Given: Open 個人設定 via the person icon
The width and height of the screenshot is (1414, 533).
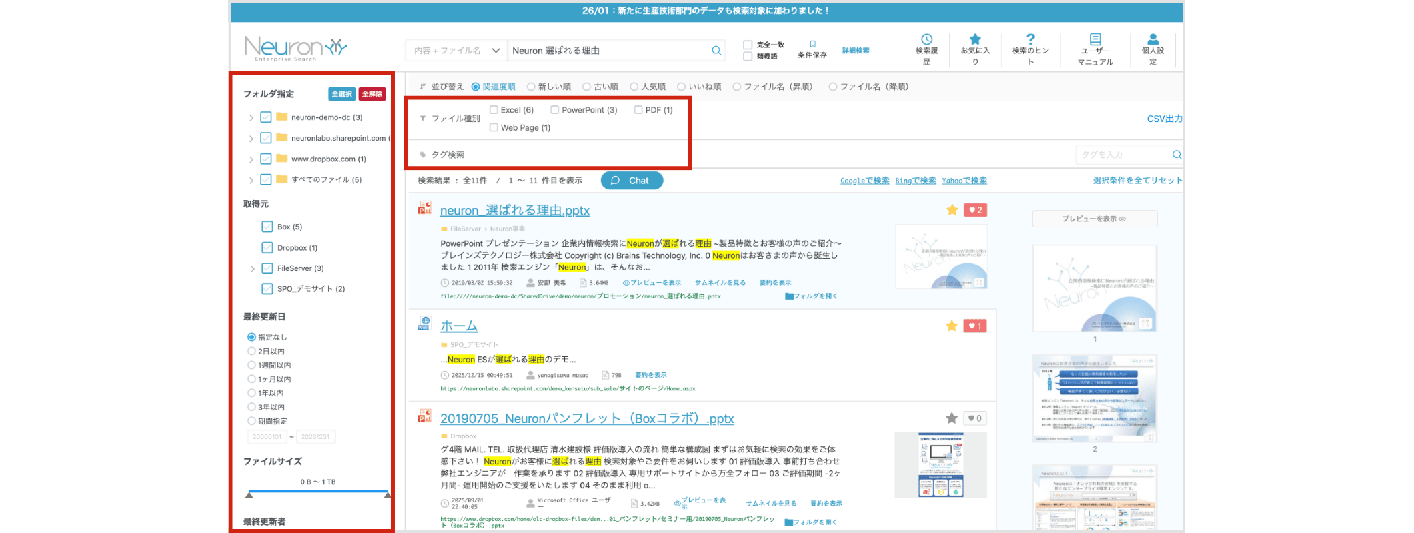Looking at the screenshot, I should click(1153, 39).
